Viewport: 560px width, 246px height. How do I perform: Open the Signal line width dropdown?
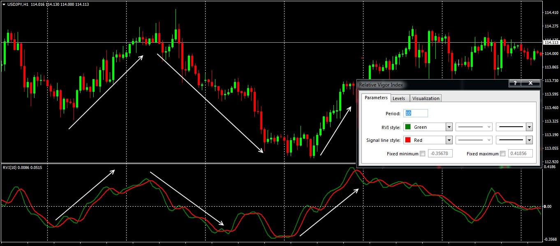tap(529, 140)
